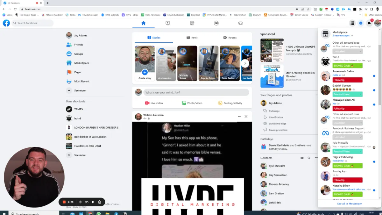
Task: Click Switch into Page
Action: 277,124
